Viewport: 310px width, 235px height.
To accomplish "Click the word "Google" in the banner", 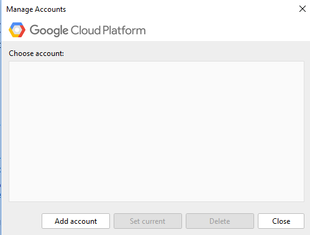I will [49, 30].
